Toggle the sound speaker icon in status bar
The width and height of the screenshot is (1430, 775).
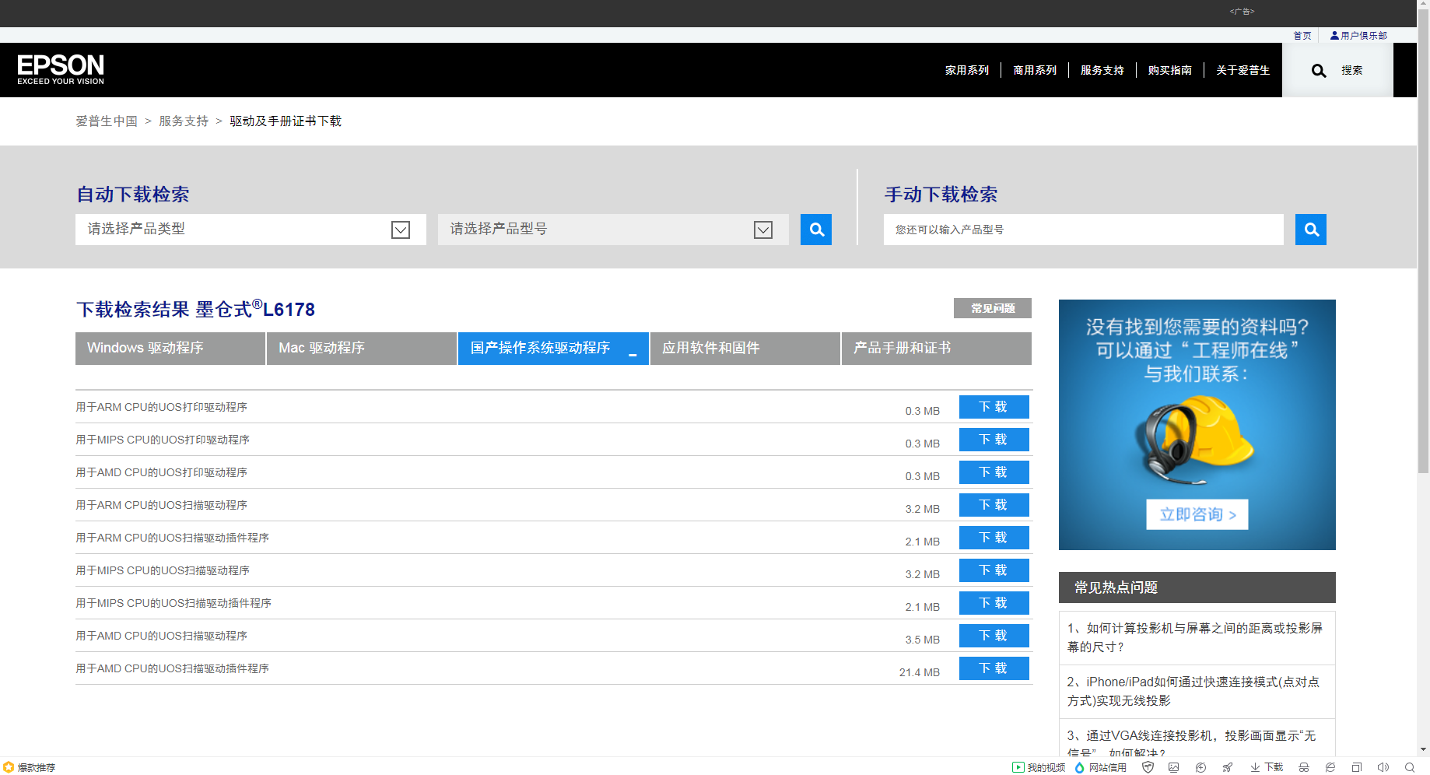[1383, 767]
